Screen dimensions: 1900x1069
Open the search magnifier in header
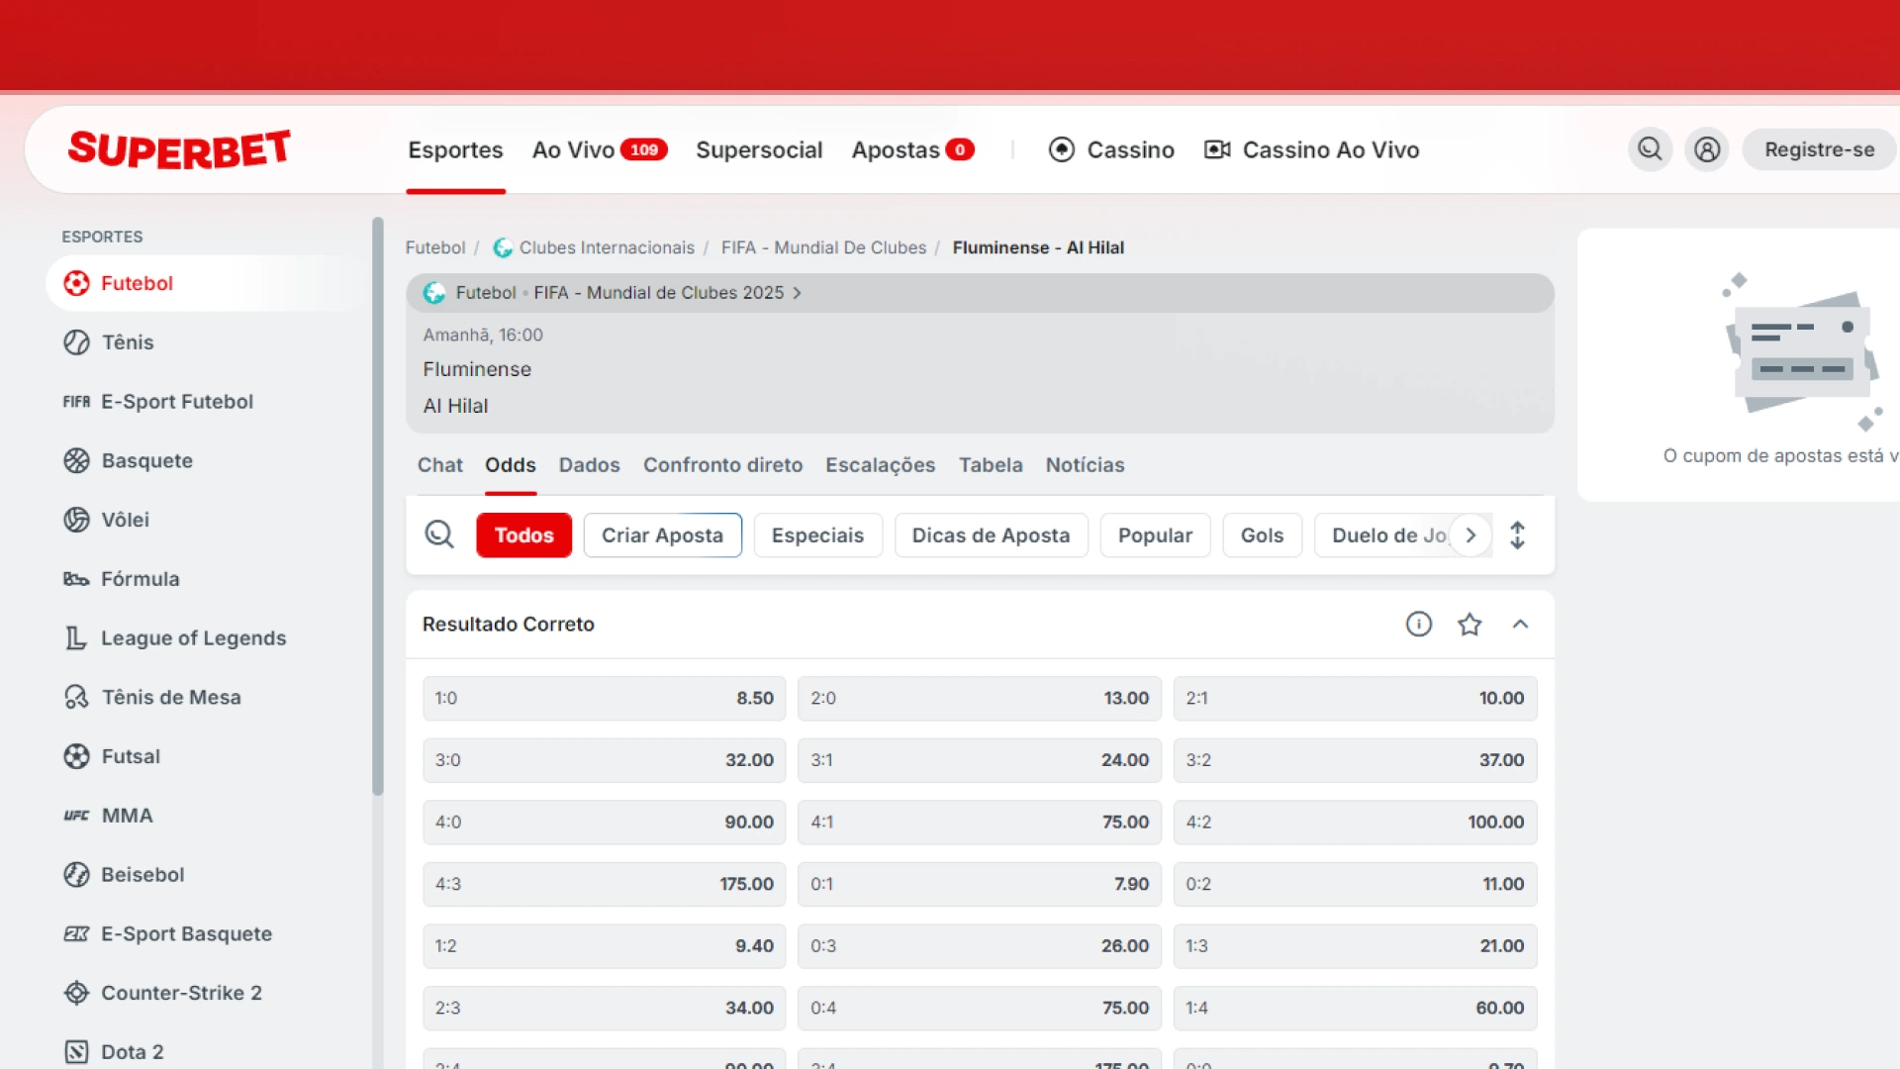tap(1650, 149)
